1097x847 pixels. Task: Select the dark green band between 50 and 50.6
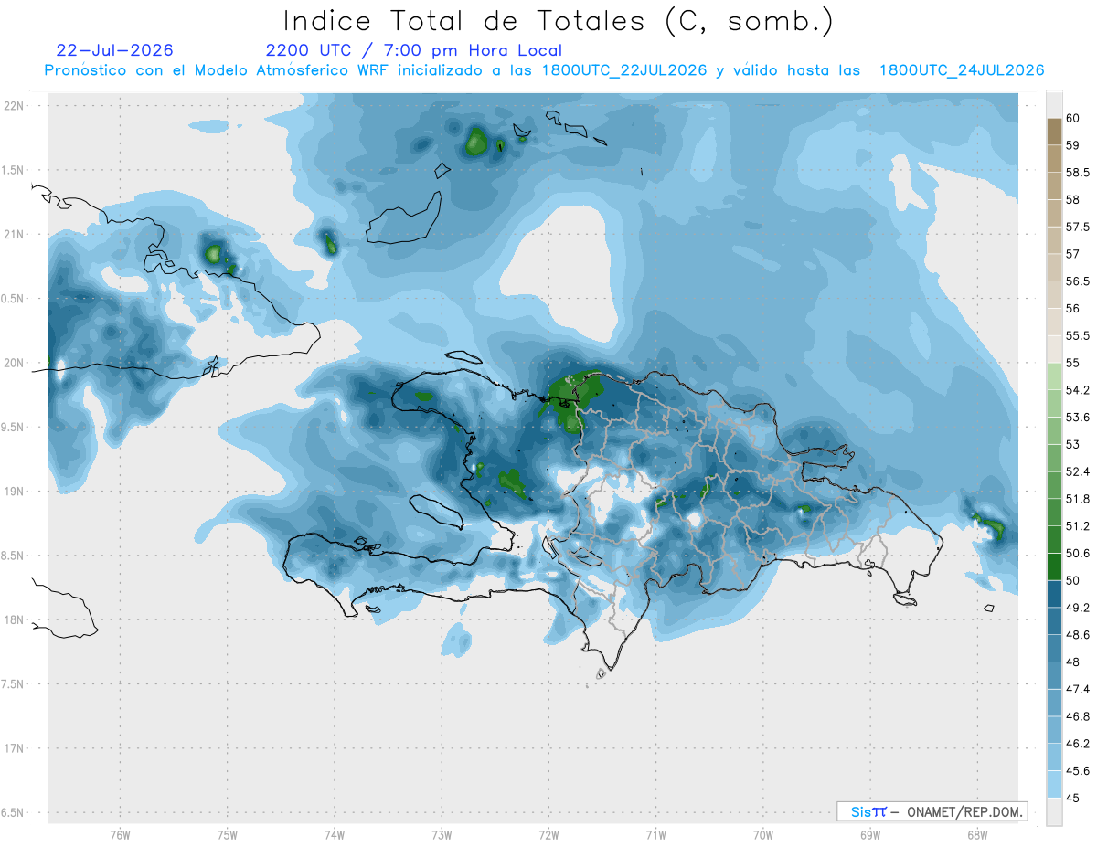click(1054, 566)
